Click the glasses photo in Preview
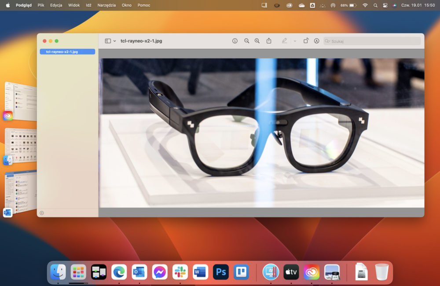Viewport: 440px width, 286px height. 262,133
